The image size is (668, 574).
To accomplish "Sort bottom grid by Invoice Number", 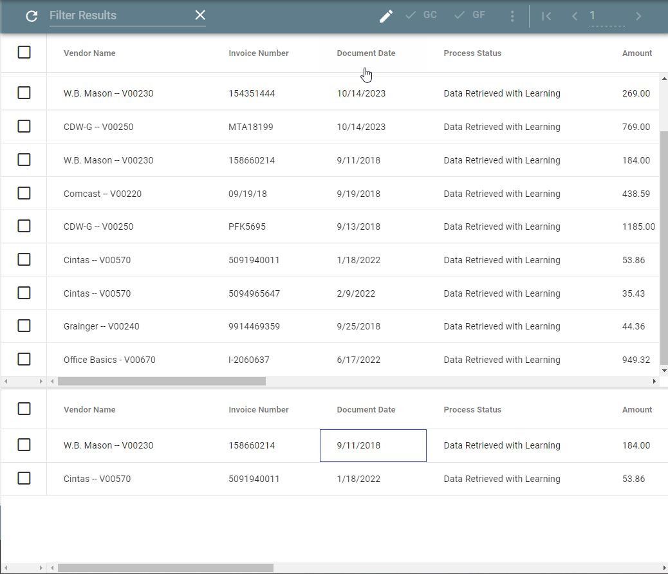I will (x=258, y=410).
